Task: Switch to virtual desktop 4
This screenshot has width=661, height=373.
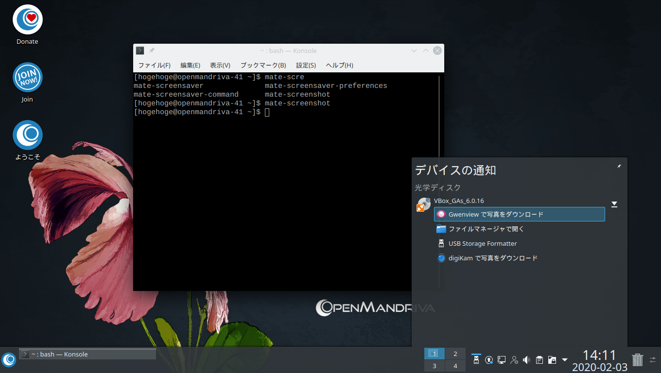Action: (x=455, y=366)
